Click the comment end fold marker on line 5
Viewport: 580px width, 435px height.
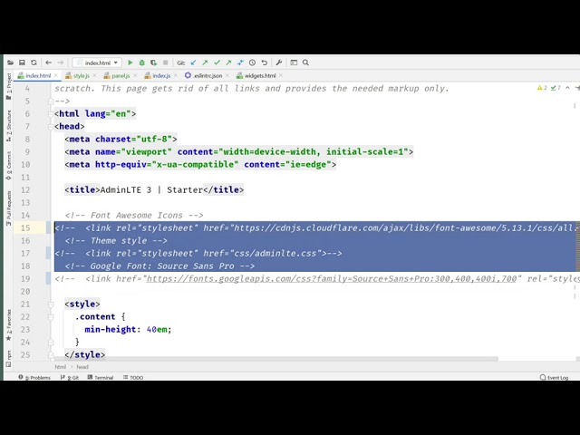51,101
